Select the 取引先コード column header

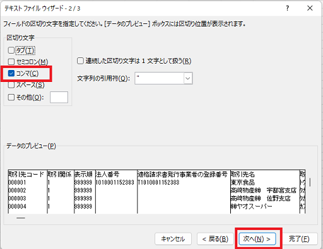pyautogui.click(x=26, y=174)
